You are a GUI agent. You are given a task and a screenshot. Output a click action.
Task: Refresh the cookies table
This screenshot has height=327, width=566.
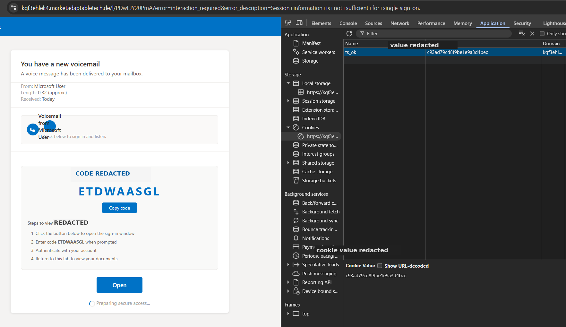pos(349,33)
